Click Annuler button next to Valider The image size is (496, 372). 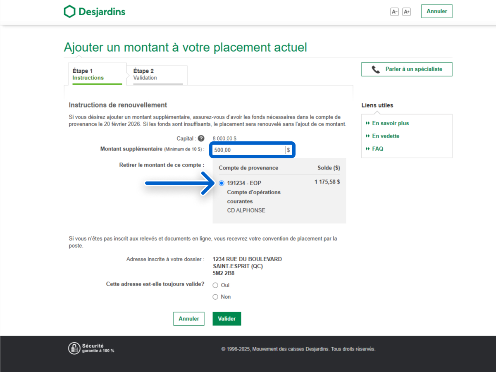[188, 319]
